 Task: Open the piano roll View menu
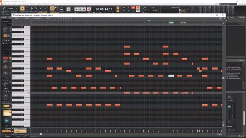16,18
